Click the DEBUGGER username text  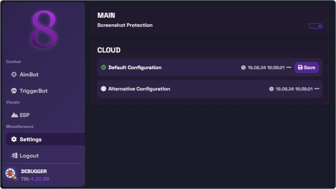(x=34, y=171)
